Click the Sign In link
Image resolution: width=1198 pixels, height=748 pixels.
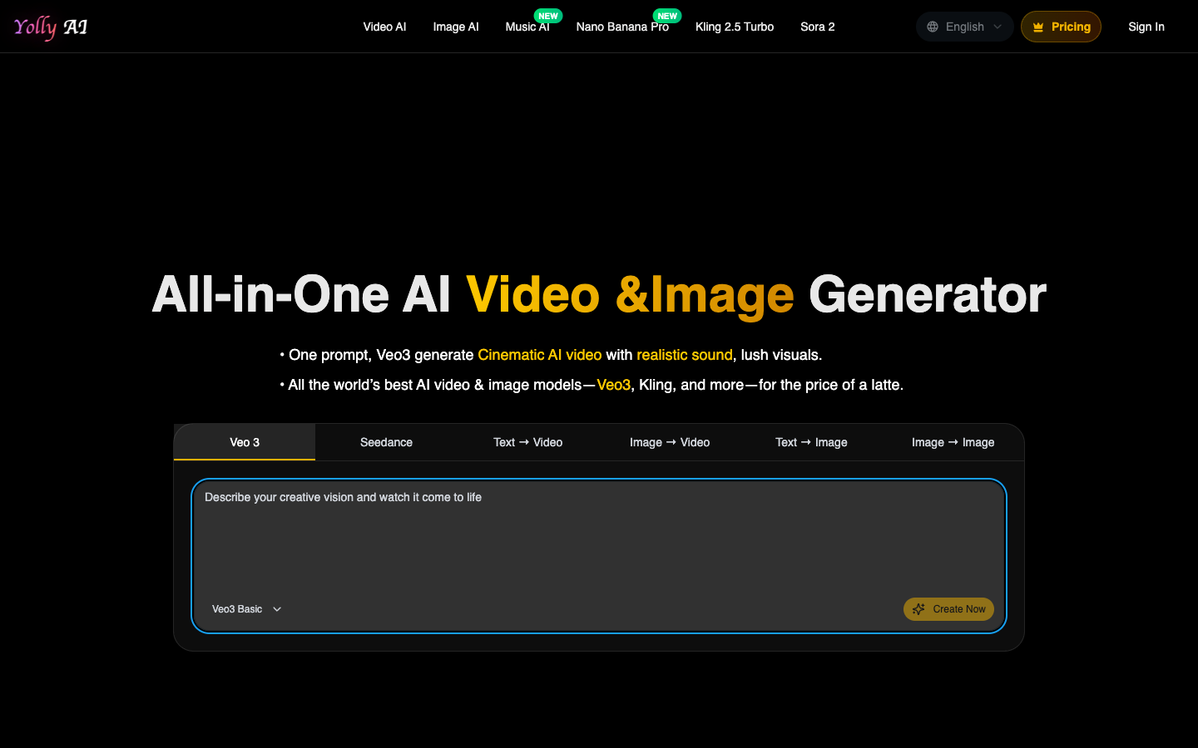pos(1146,27)
